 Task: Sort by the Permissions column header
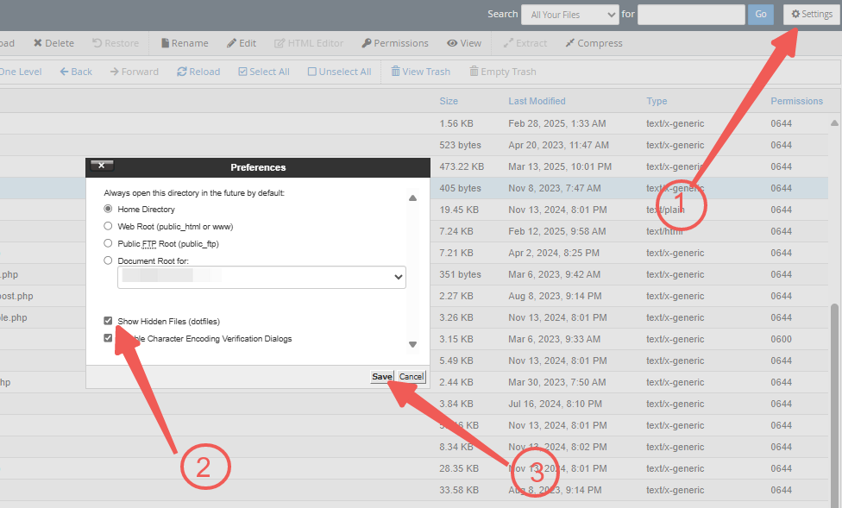pyautogui.click(x=796, y=101)
